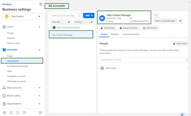The width and height of the screenshot is (191, 116).
Task: Expand the Data sources section
Action: coord(40,88)
